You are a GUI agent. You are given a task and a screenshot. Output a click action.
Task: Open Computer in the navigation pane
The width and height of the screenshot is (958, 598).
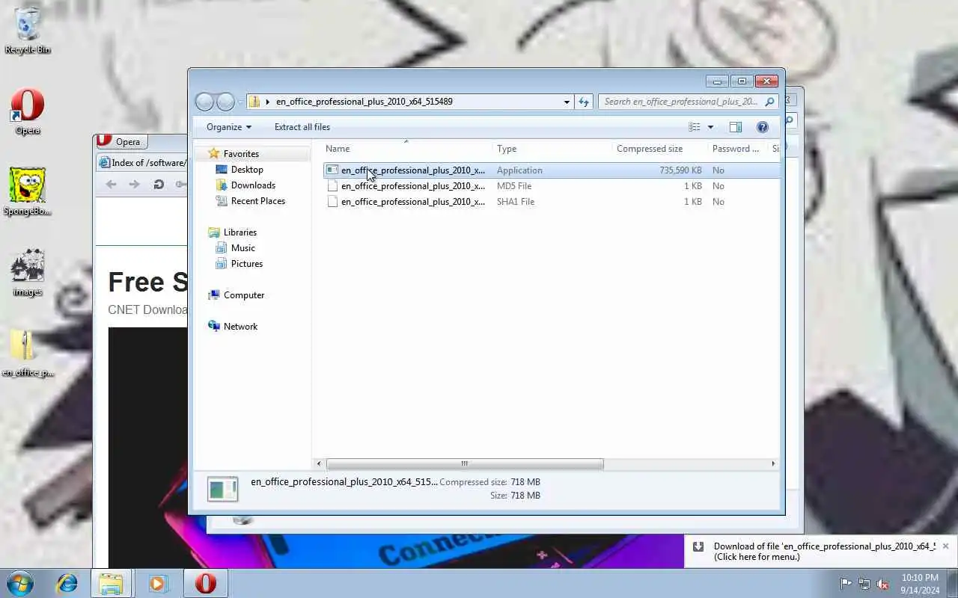[x=243, y=295]
